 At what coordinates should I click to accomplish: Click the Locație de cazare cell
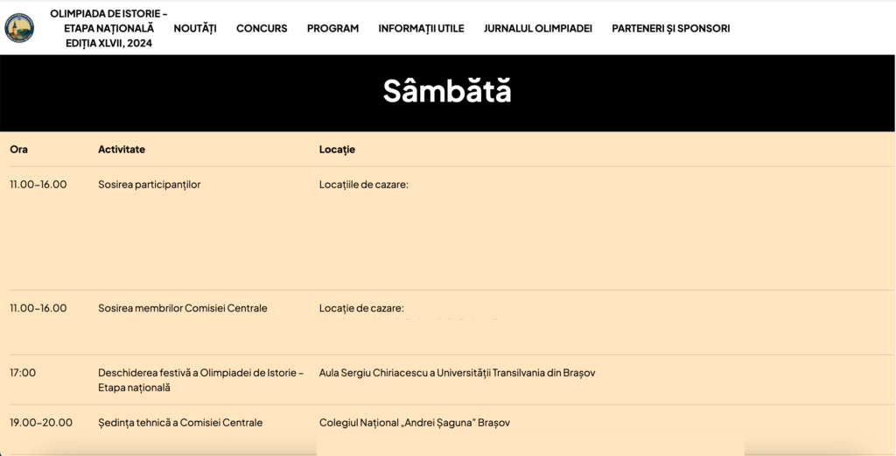tap(361, 308)
